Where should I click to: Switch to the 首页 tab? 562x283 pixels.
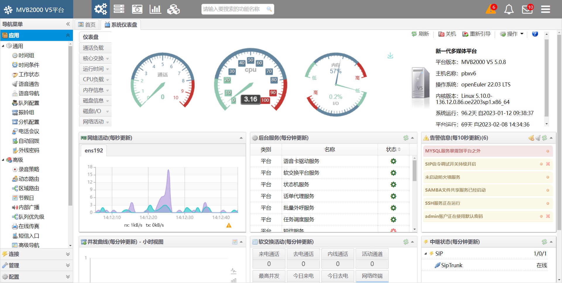[87, 25]
